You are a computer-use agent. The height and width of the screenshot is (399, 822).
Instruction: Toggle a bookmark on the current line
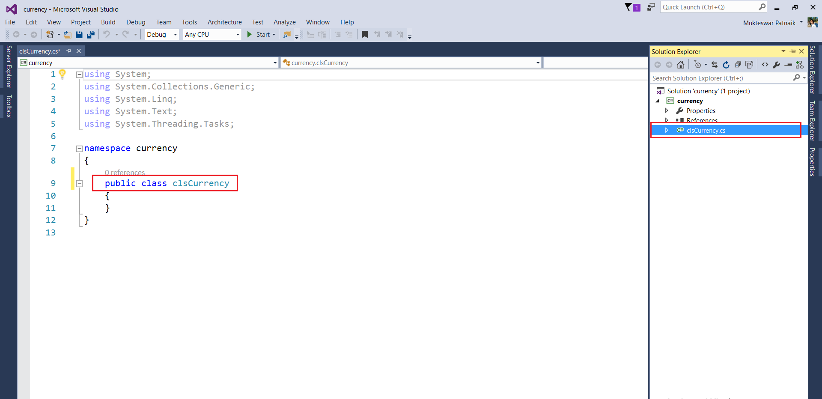(x=365, y=35)
